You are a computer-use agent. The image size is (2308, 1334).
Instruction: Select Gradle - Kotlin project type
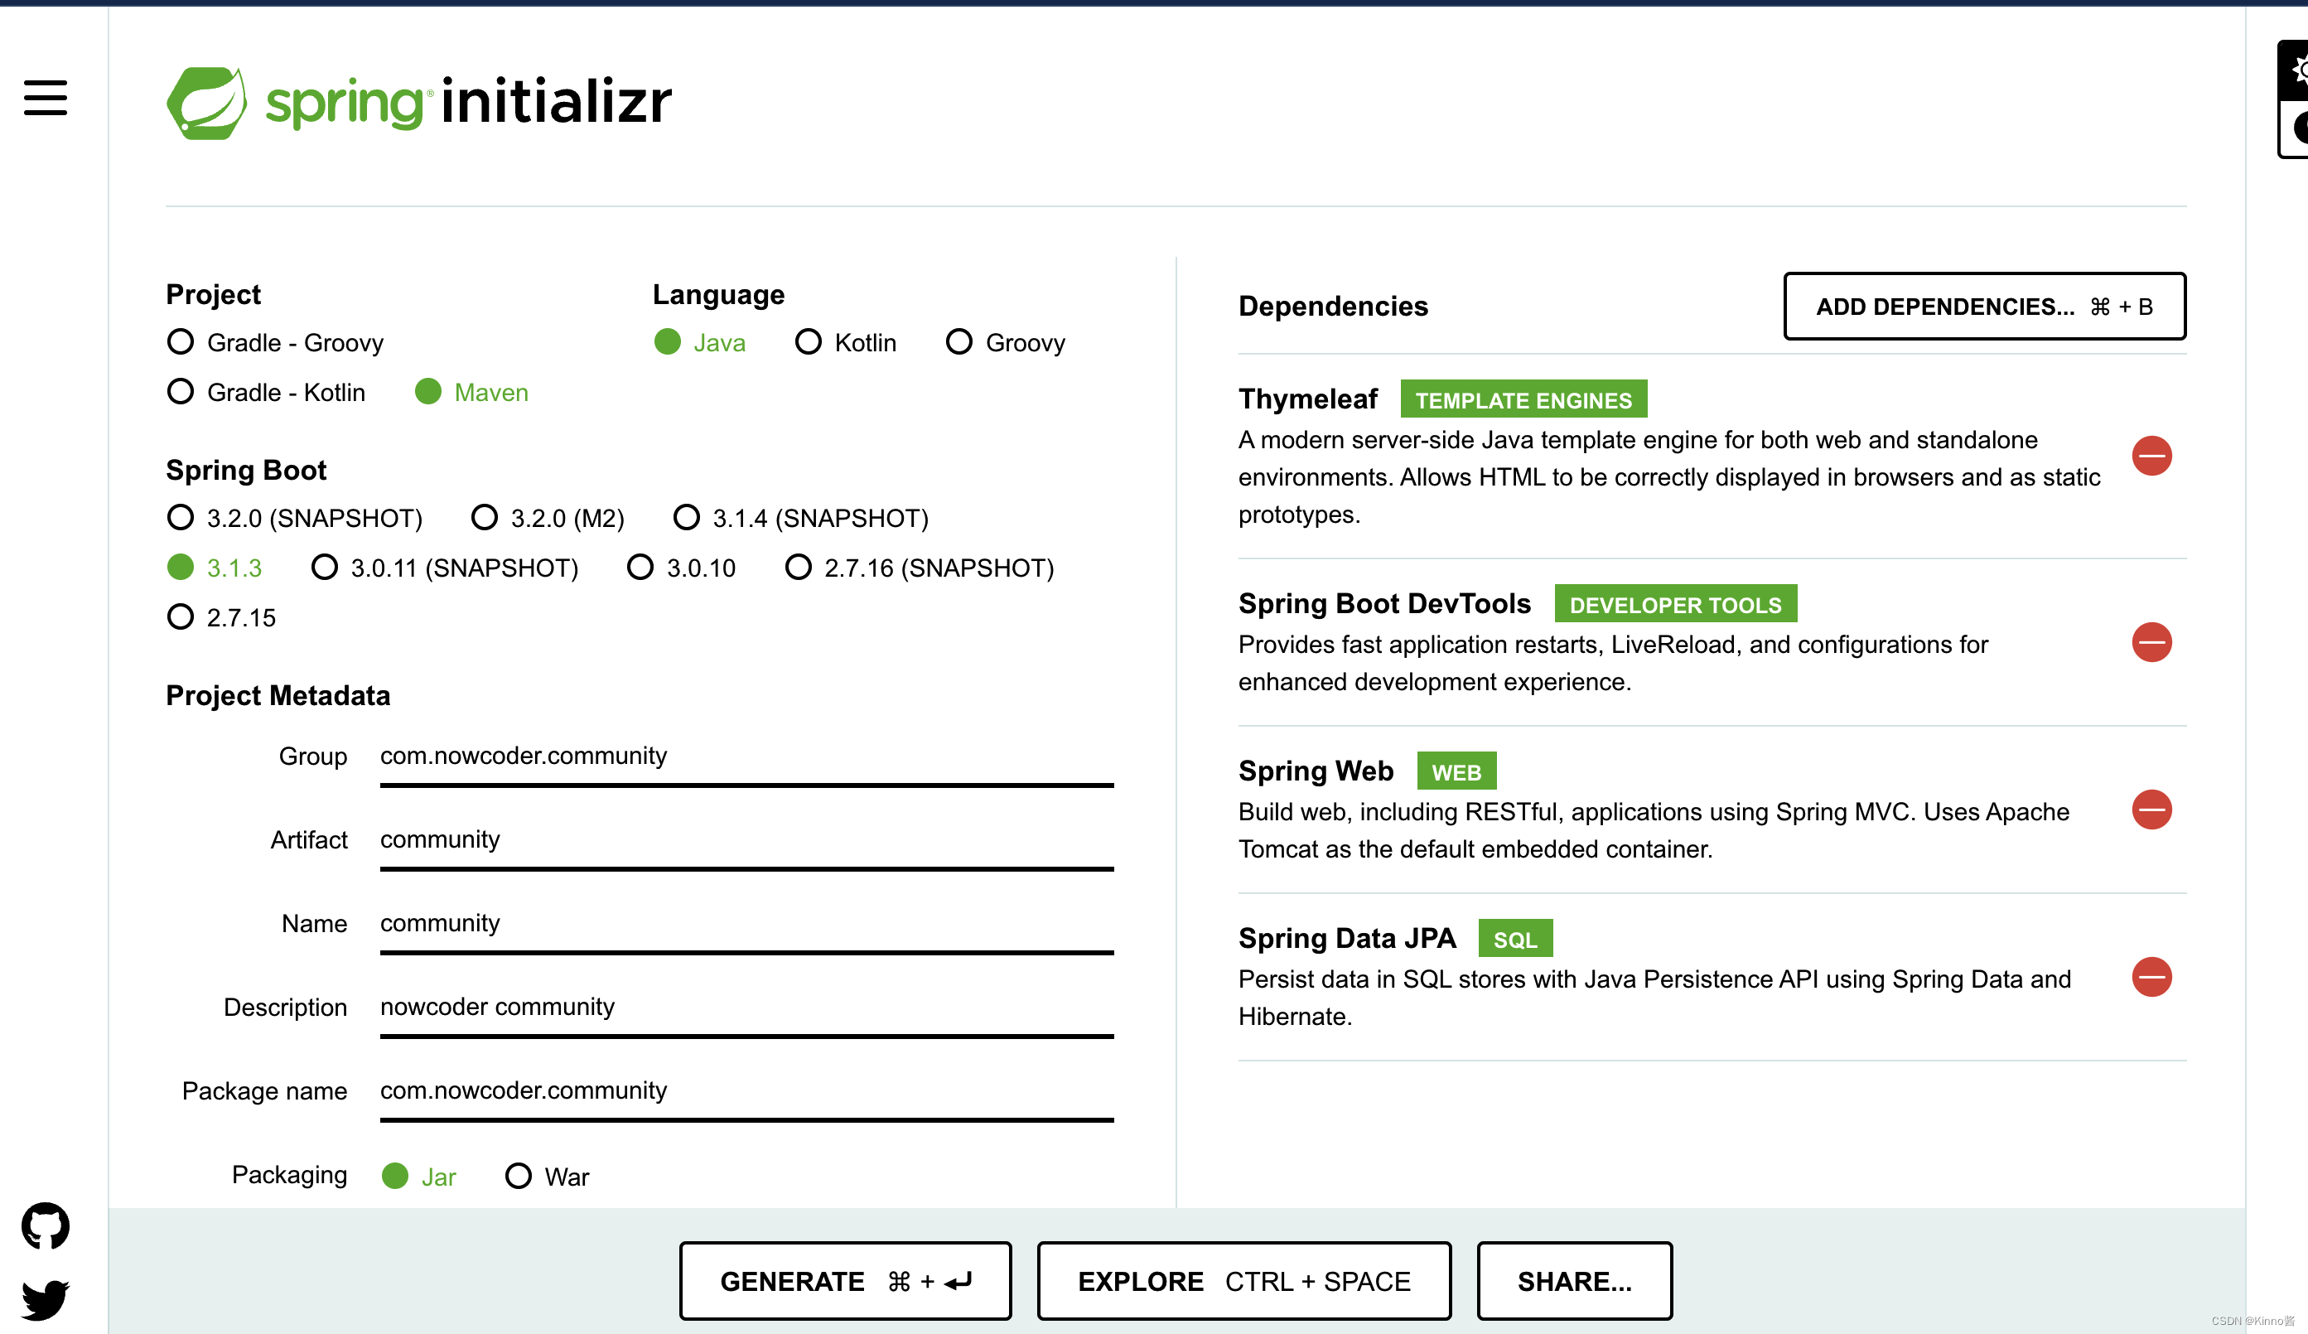click(x=267, y=391)
